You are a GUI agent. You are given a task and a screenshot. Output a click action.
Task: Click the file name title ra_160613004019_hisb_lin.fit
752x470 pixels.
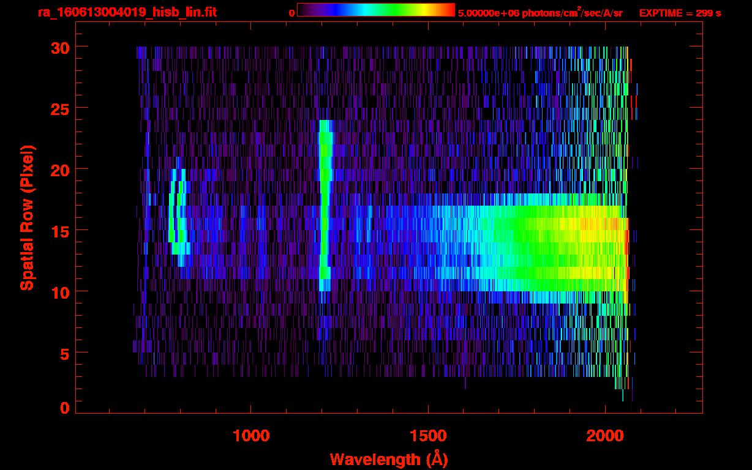pyautogui.click(x=127, y=12)
